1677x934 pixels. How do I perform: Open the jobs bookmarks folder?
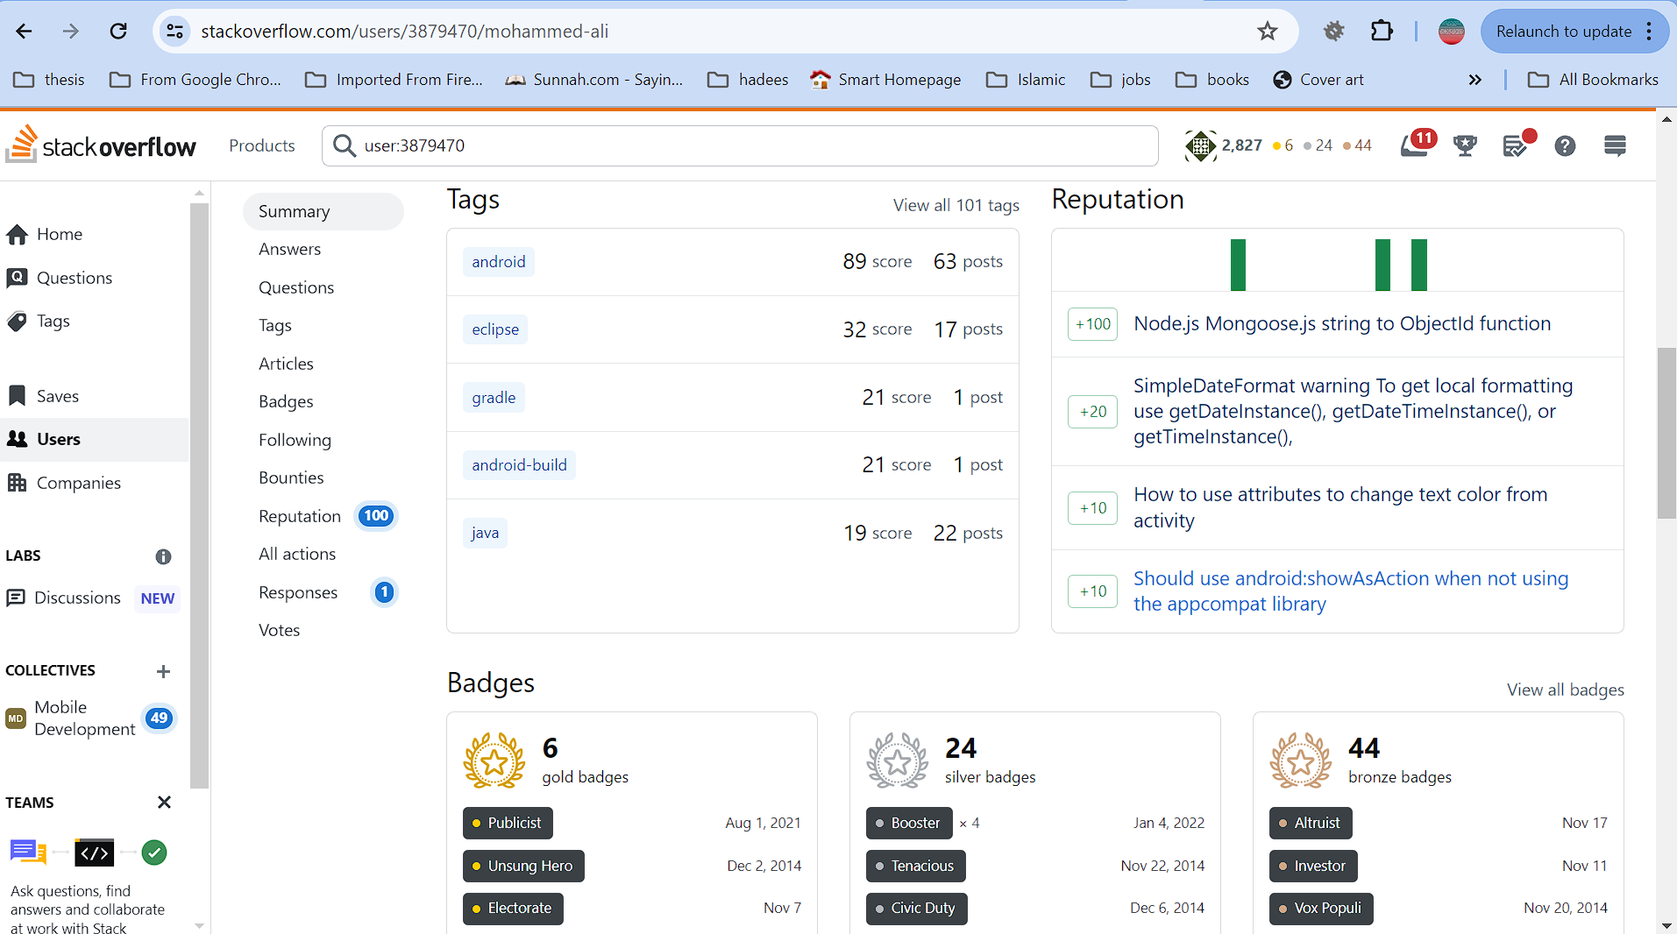(x=1120, y=80)
